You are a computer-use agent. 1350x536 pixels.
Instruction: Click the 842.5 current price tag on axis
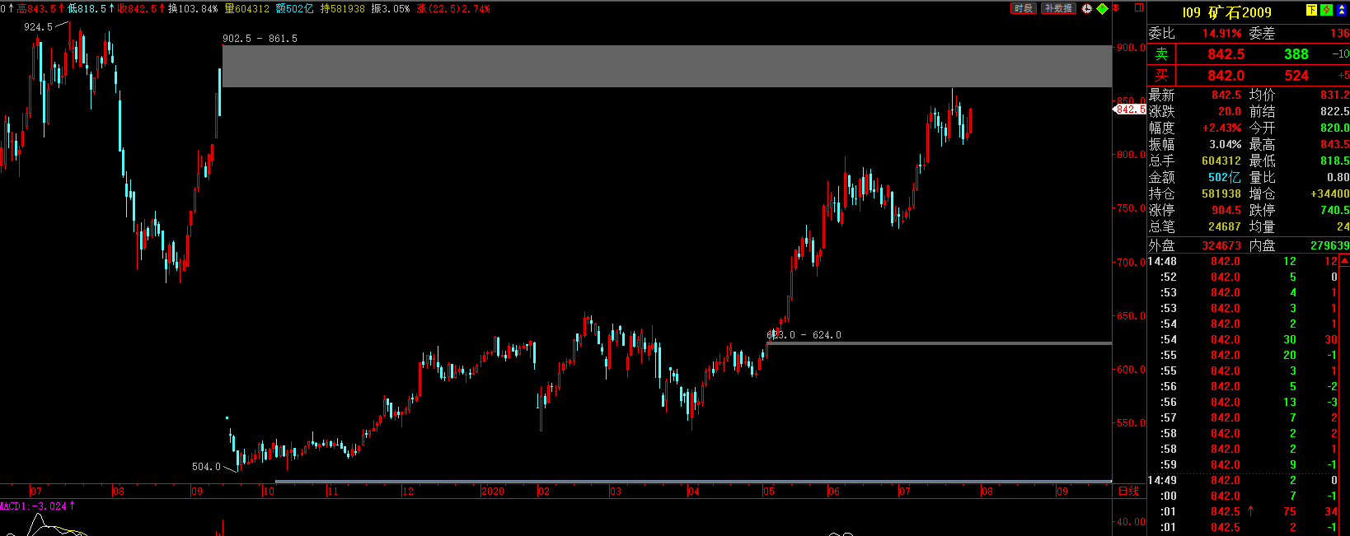[x=1130, y=110]
